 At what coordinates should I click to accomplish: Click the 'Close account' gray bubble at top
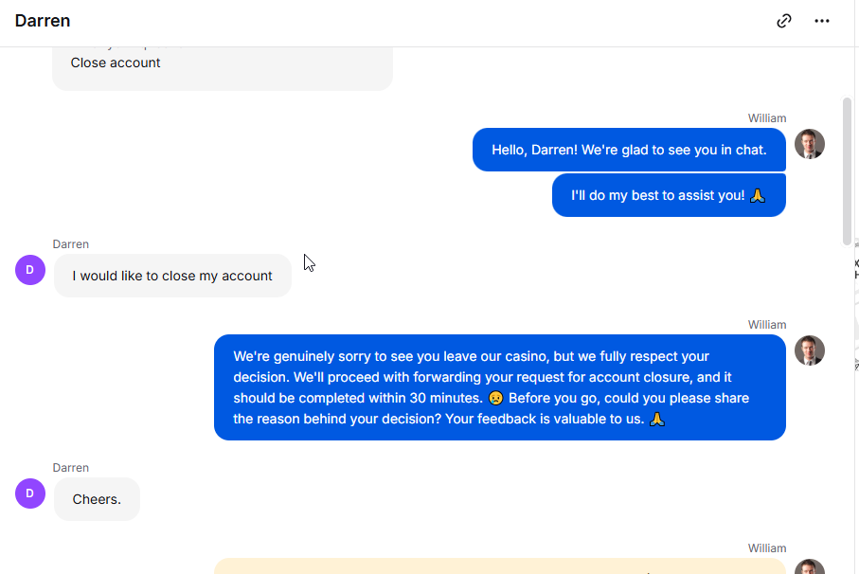pos(223,68)
